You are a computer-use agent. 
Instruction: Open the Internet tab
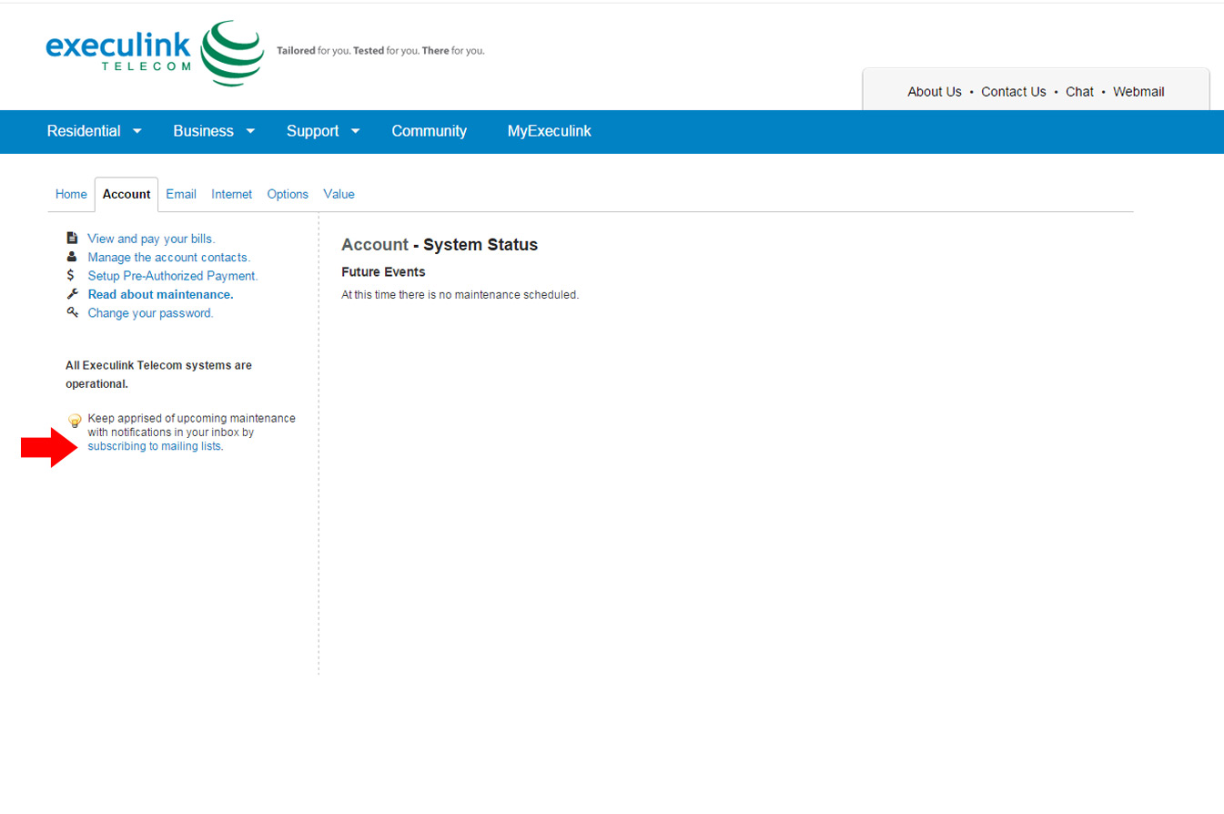(x=232, y=194)
